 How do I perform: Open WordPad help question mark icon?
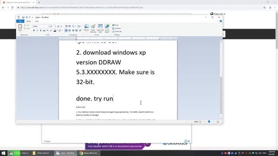point(221,21)
